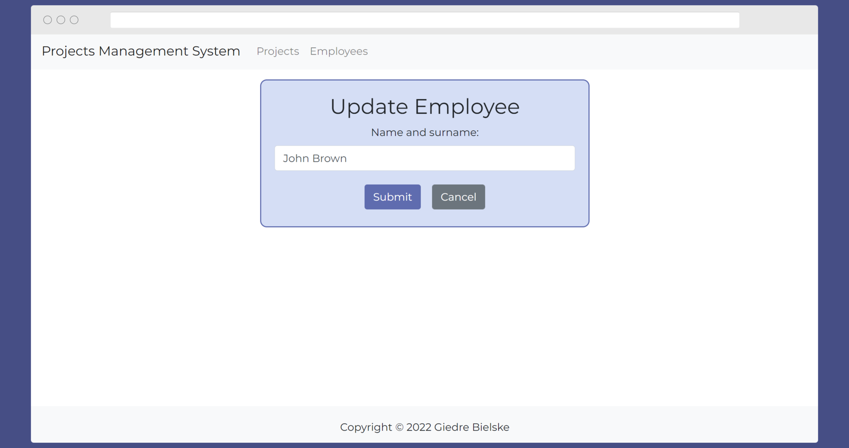Place cursor on the John Brown text
This screenshot has height=448, width=849.
pyautogui.click(x=315, y=158)
